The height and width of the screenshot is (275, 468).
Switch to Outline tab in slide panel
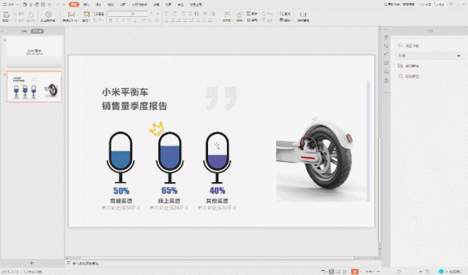[24, 31]
